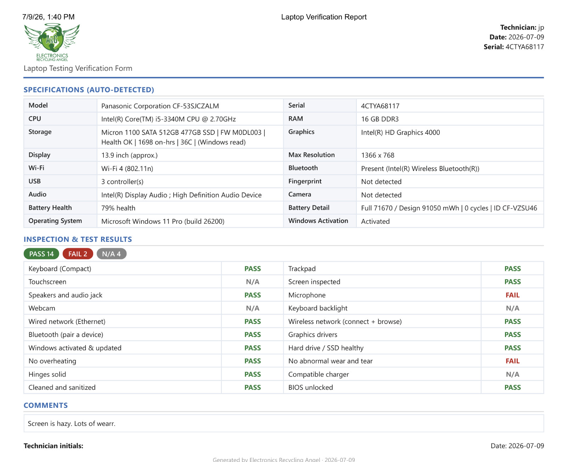Click the FAIL result for No abnormal wear and tear

click(512, 361)
